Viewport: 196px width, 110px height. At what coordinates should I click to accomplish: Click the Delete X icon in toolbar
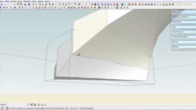tap(14, 4)
